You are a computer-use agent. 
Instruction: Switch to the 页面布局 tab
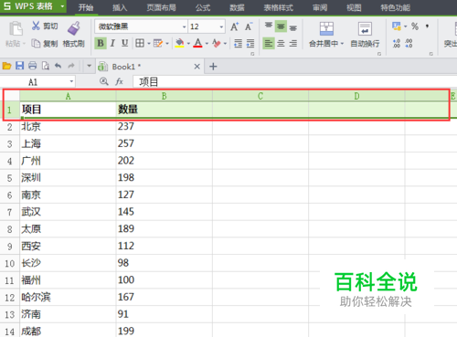(x=161, y=7)
